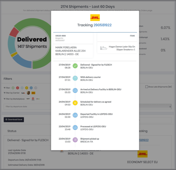Click the DHL logo atop tracking popup
Screen dimensions: 176x170
[x=95, y=18]
